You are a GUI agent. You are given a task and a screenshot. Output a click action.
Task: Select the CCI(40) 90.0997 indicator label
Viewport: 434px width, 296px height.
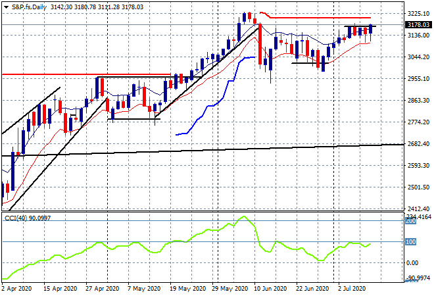28,218
